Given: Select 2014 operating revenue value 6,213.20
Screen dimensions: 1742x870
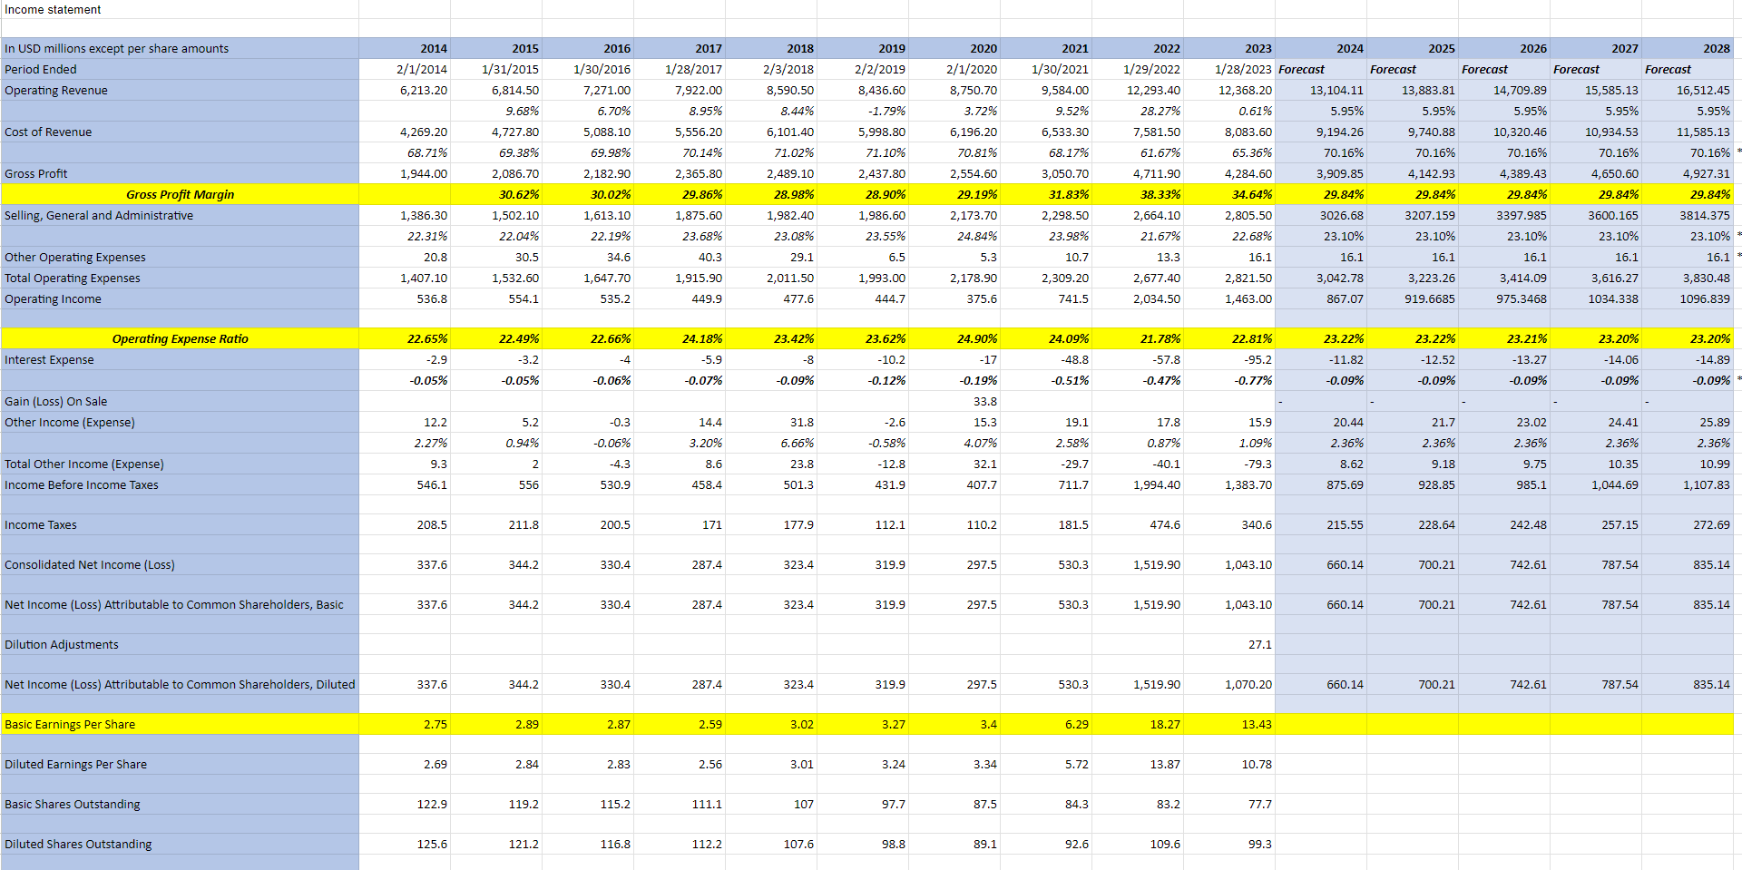Looking at the screenshot, I should click(405, 91).
